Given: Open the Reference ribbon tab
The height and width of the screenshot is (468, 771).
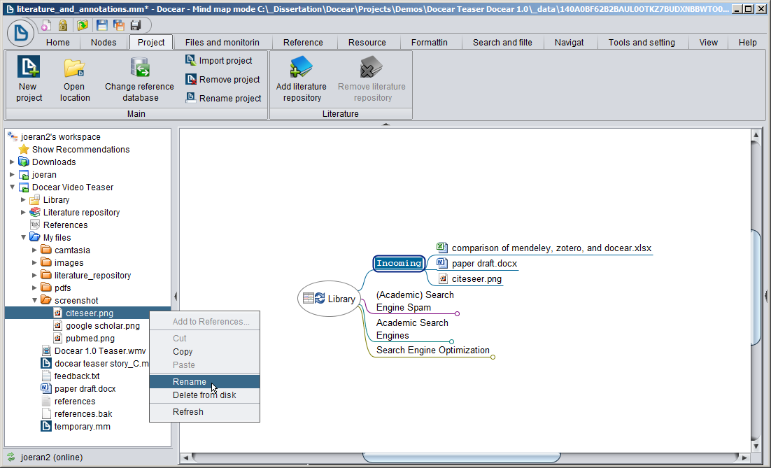Looking at the screenshot, I should point(303,42).
